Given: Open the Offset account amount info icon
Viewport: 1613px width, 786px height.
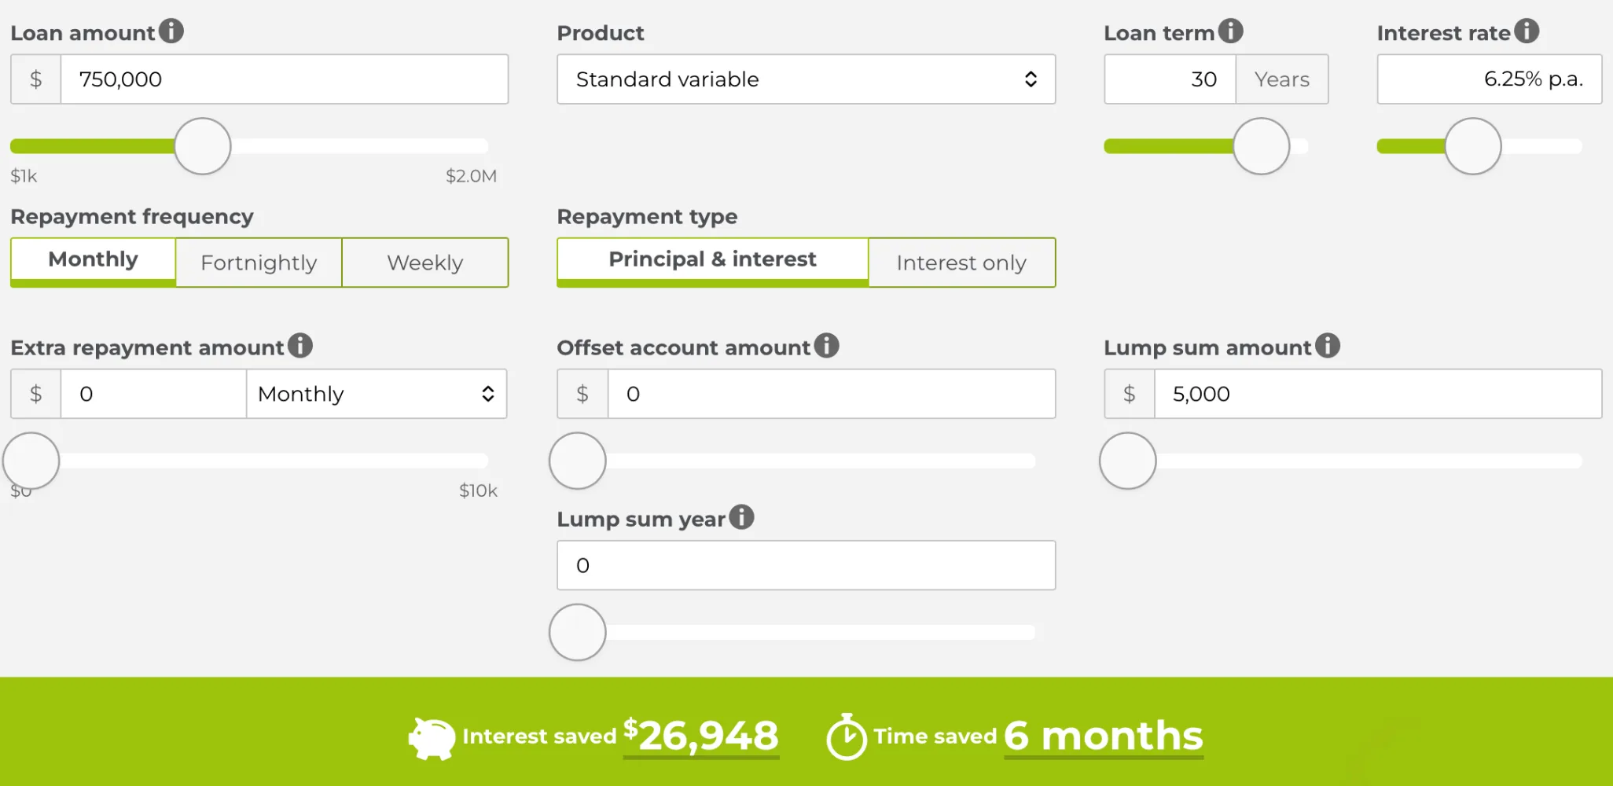Looking at the screenshot, I should tap(826, 346).
